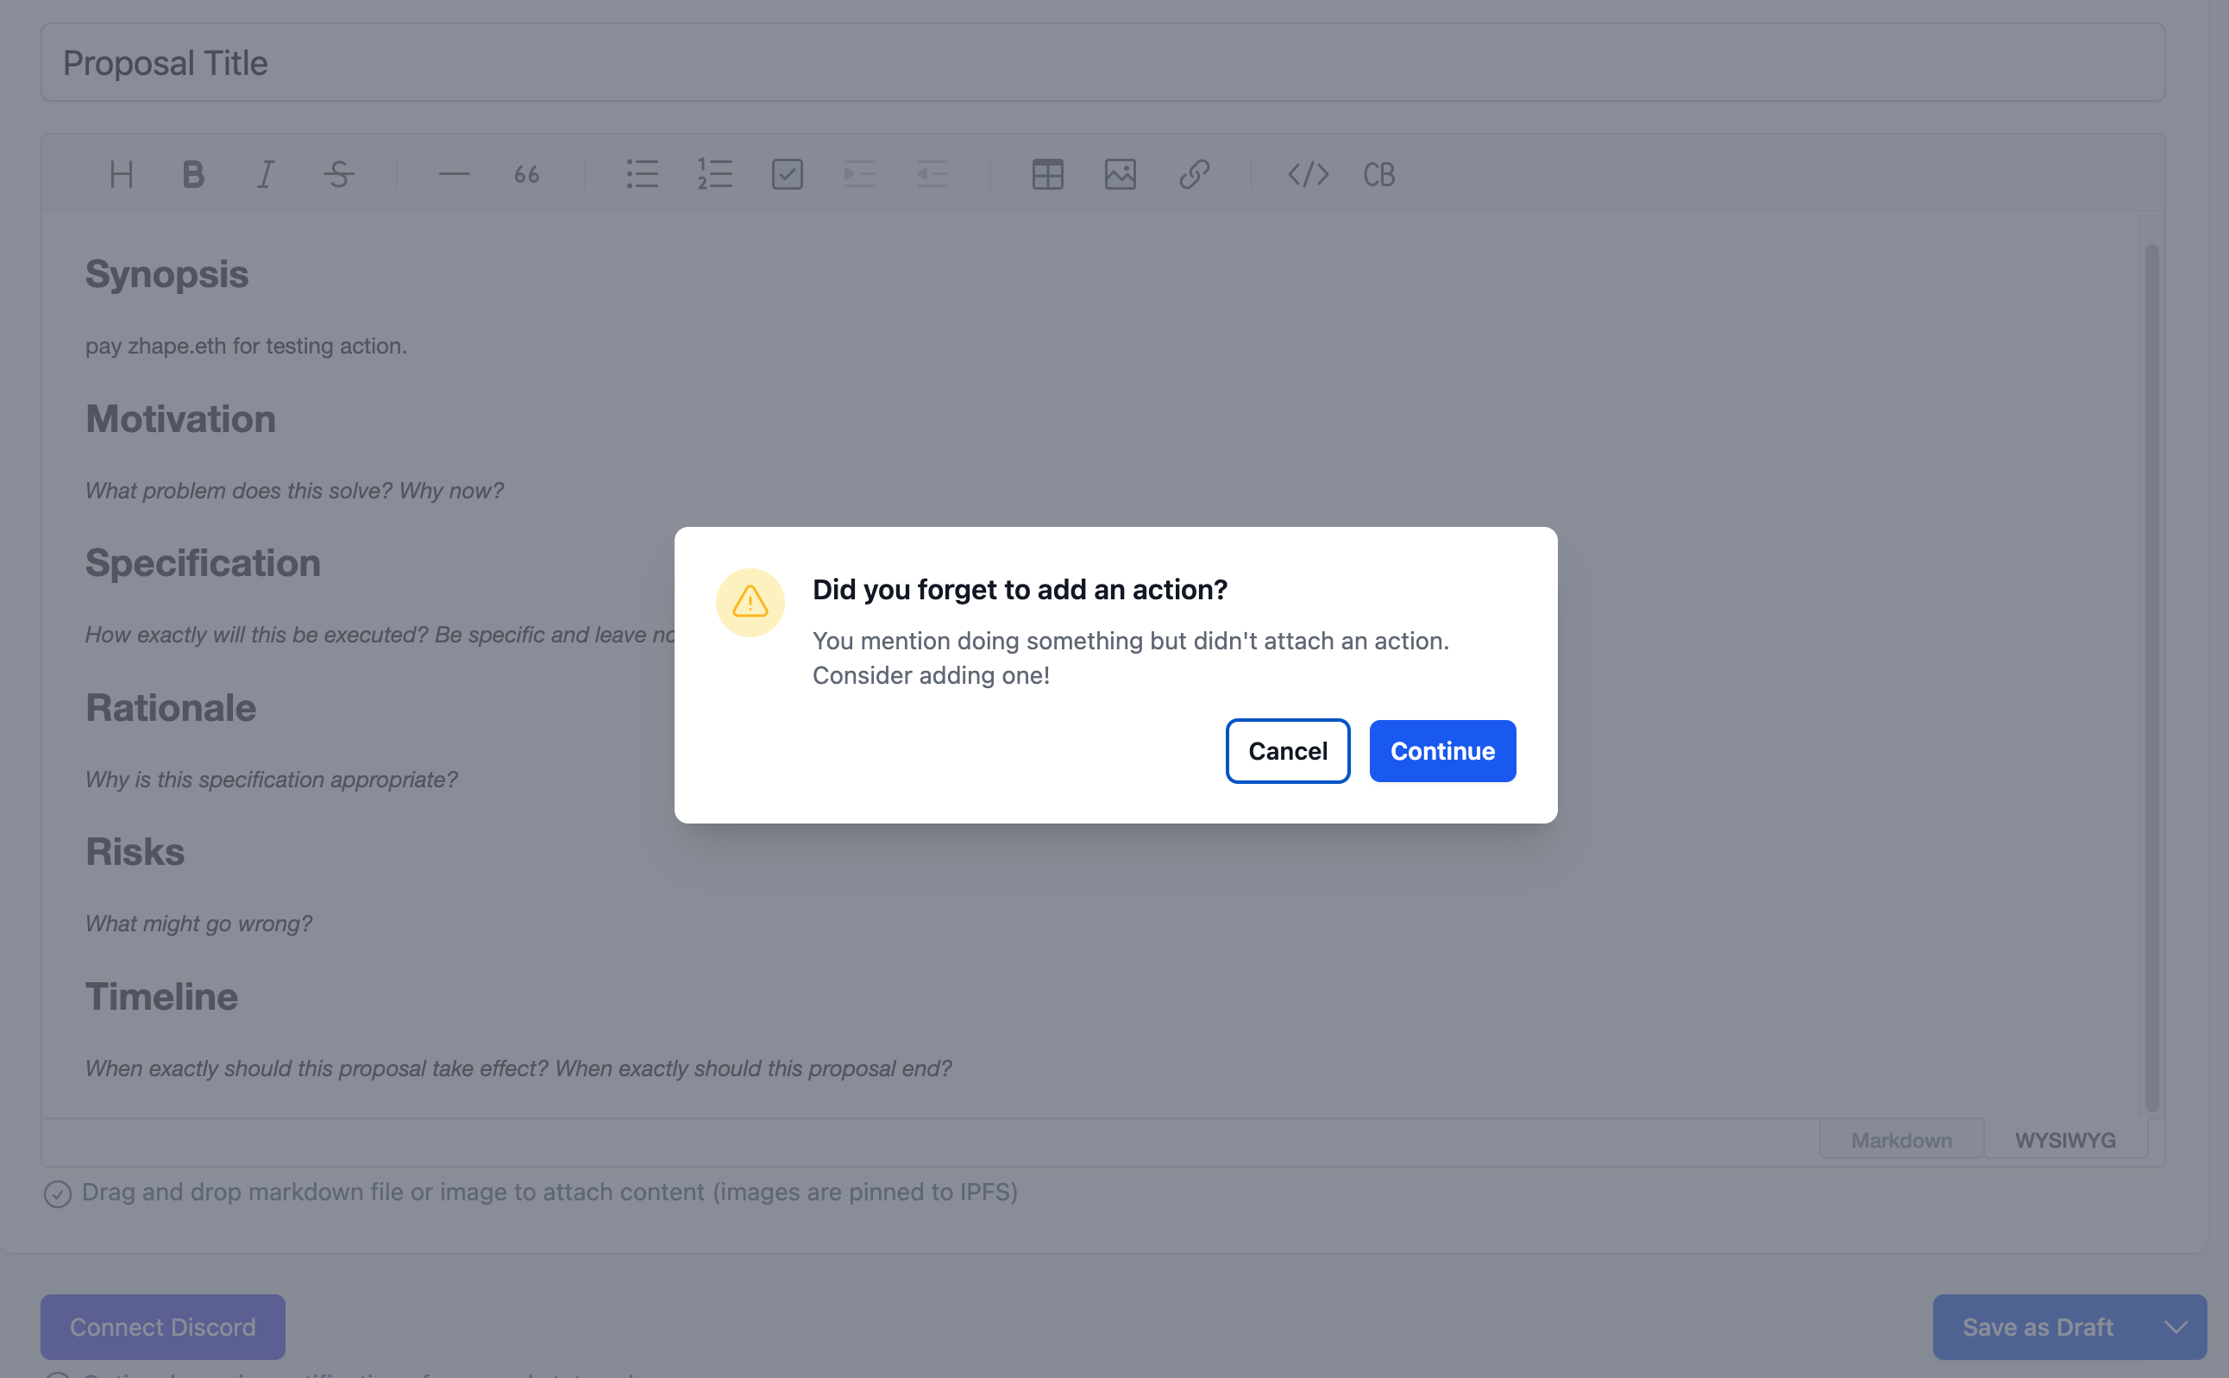Open the Save as Draft dropdown arrow

2178,1326
